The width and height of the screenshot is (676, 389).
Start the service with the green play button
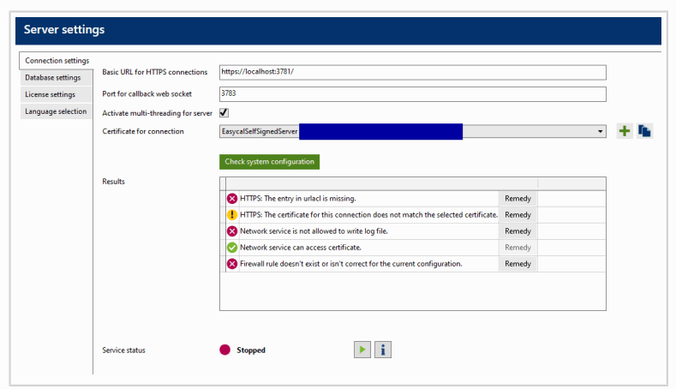362,350
